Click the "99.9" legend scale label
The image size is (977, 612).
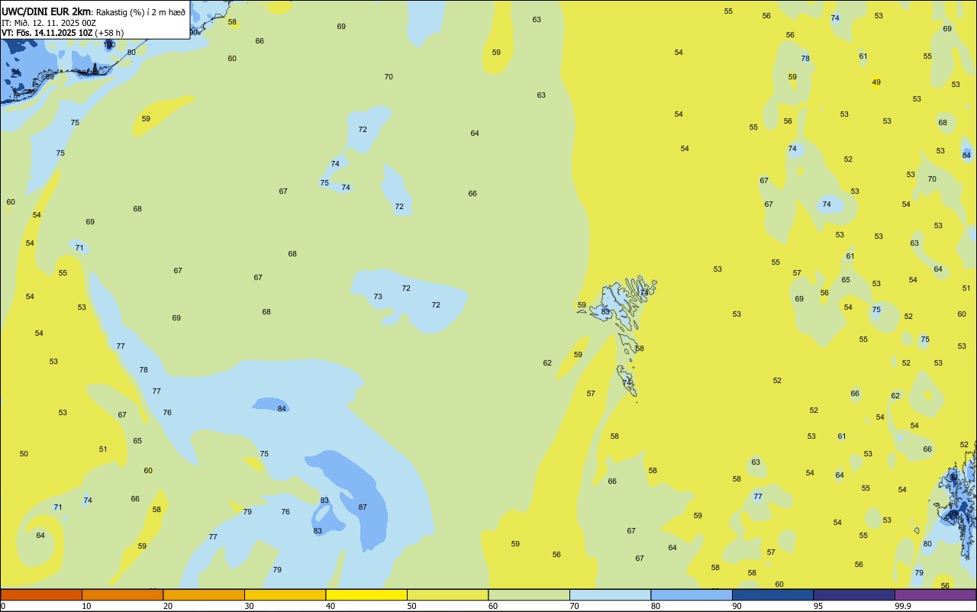pyautogui.click(x=903, y=606)
